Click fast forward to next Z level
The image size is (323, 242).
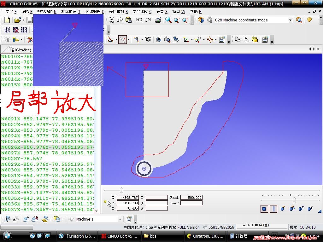pos(301,209)
